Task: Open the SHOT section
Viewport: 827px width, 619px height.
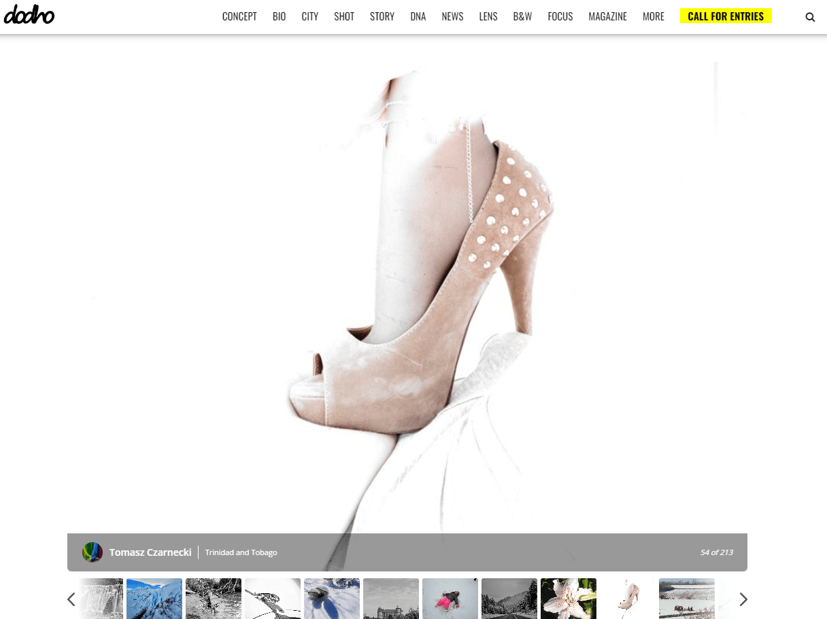Action: click(x=344, y=16)
